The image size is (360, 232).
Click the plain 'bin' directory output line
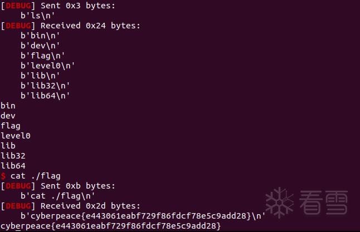(x=8, y=105)
